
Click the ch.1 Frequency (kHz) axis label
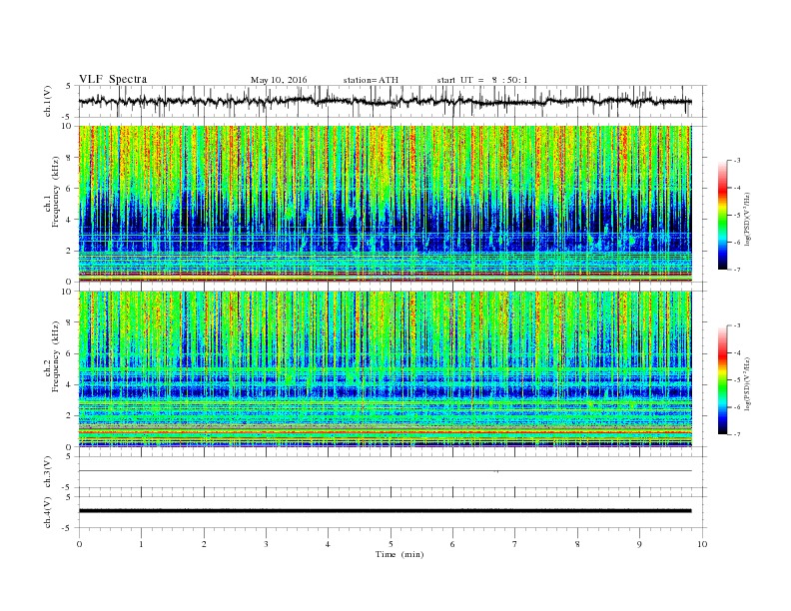52,192
